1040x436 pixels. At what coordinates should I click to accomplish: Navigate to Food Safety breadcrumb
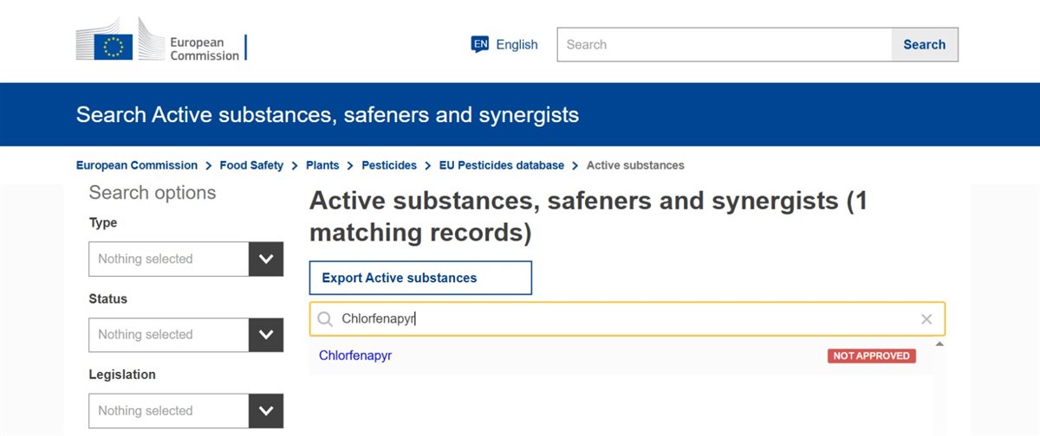[x=251, y=165]
